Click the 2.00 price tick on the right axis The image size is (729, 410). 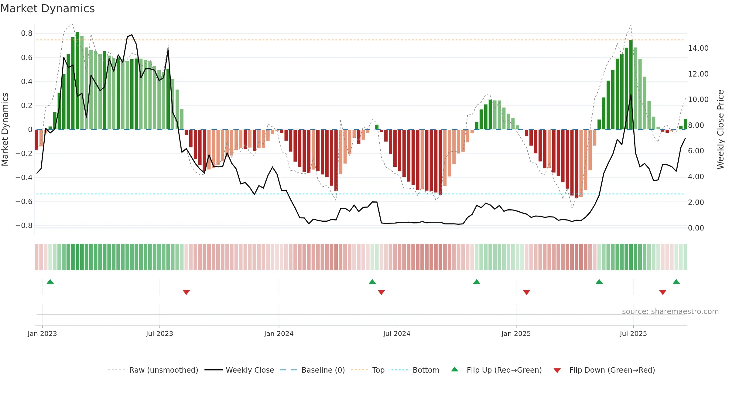pyautogui.click(x=696, y=202)
